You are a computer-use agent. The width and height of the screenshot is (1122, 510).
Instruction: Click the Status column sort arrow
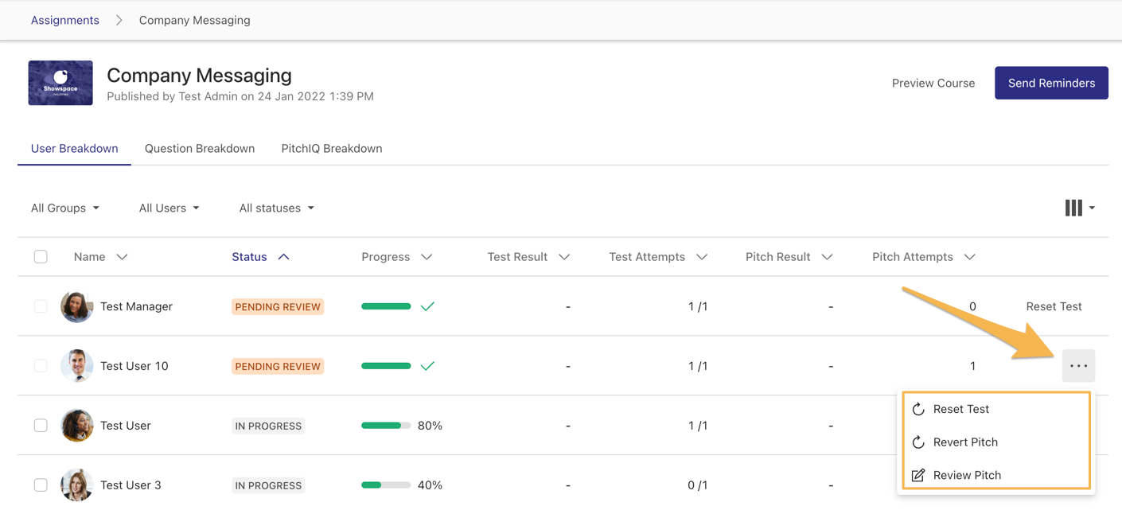point(283,257)
